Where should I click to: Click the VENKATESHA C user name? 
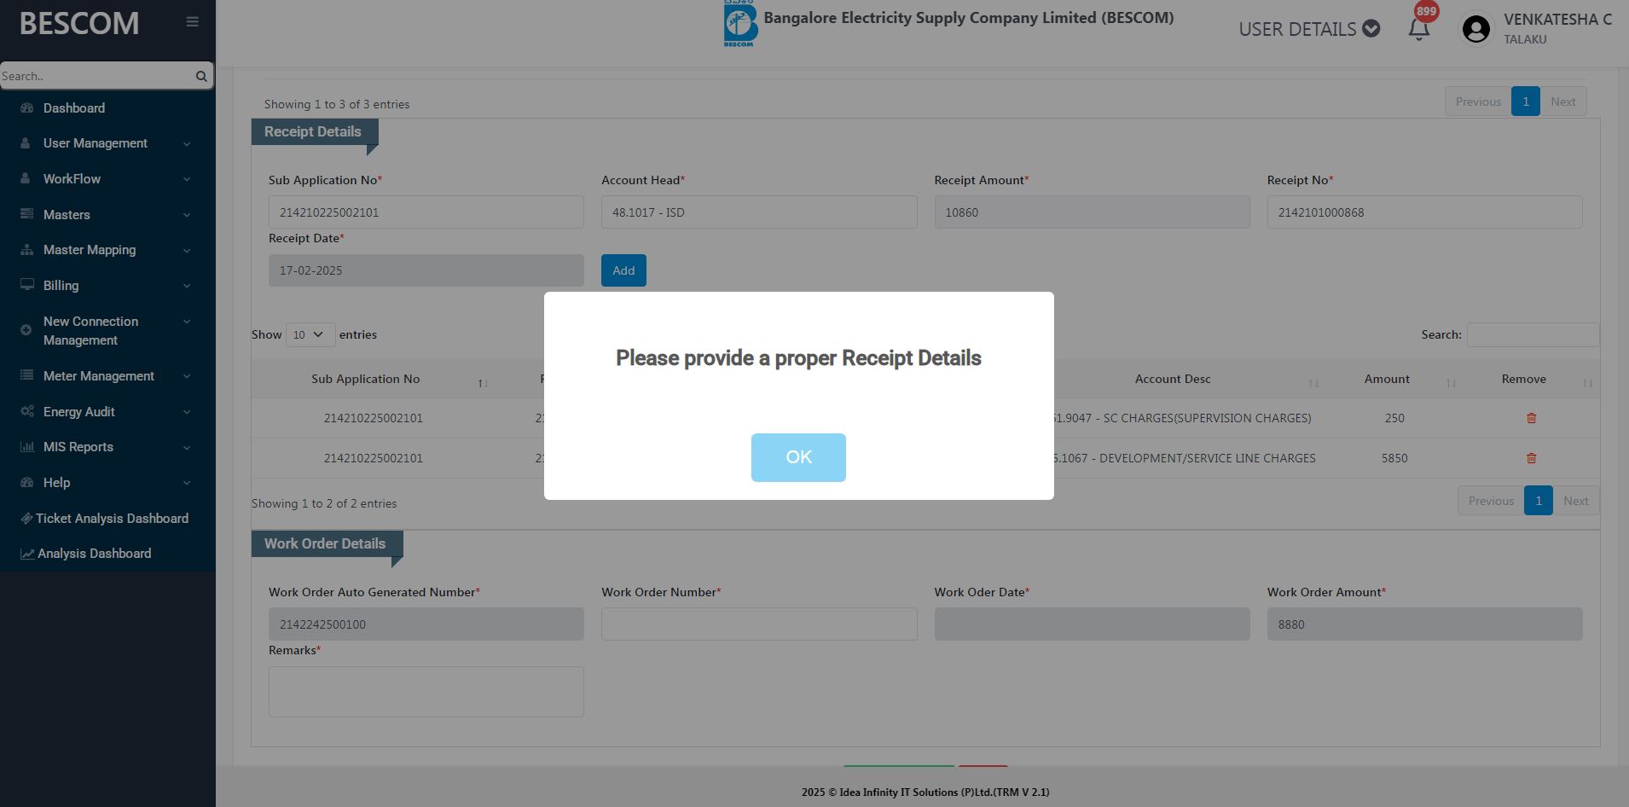(1557, 20)
